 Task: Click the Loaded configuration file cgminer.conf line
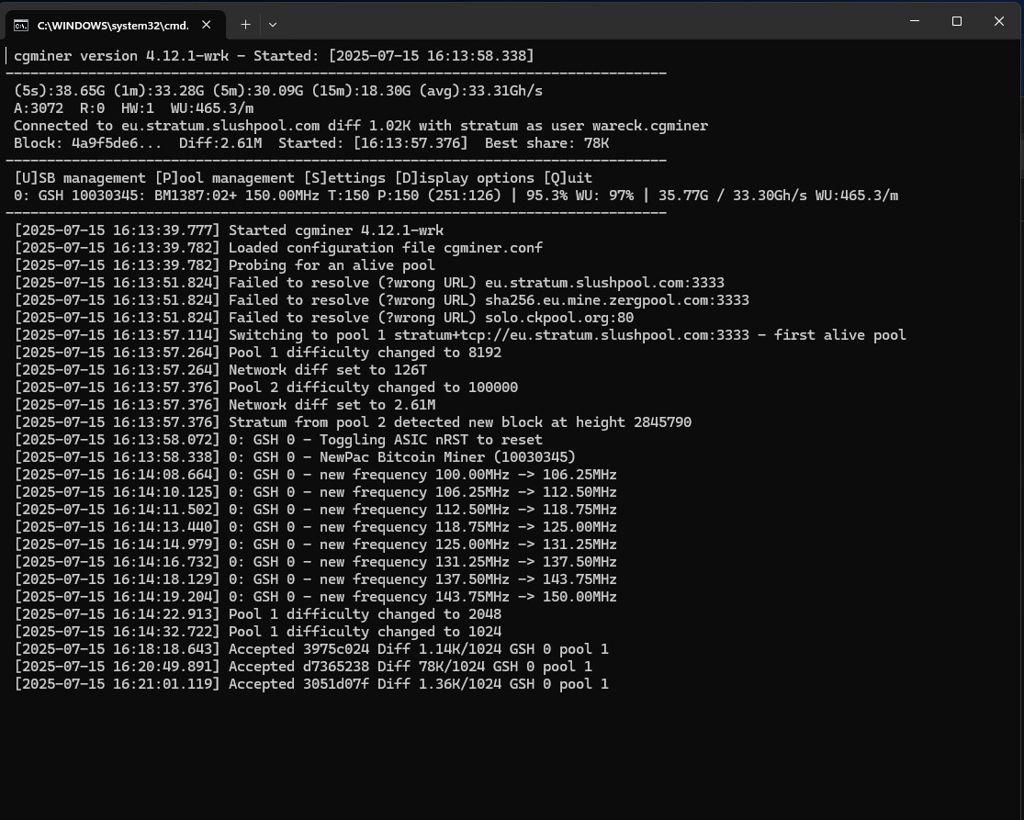(278, 248)
